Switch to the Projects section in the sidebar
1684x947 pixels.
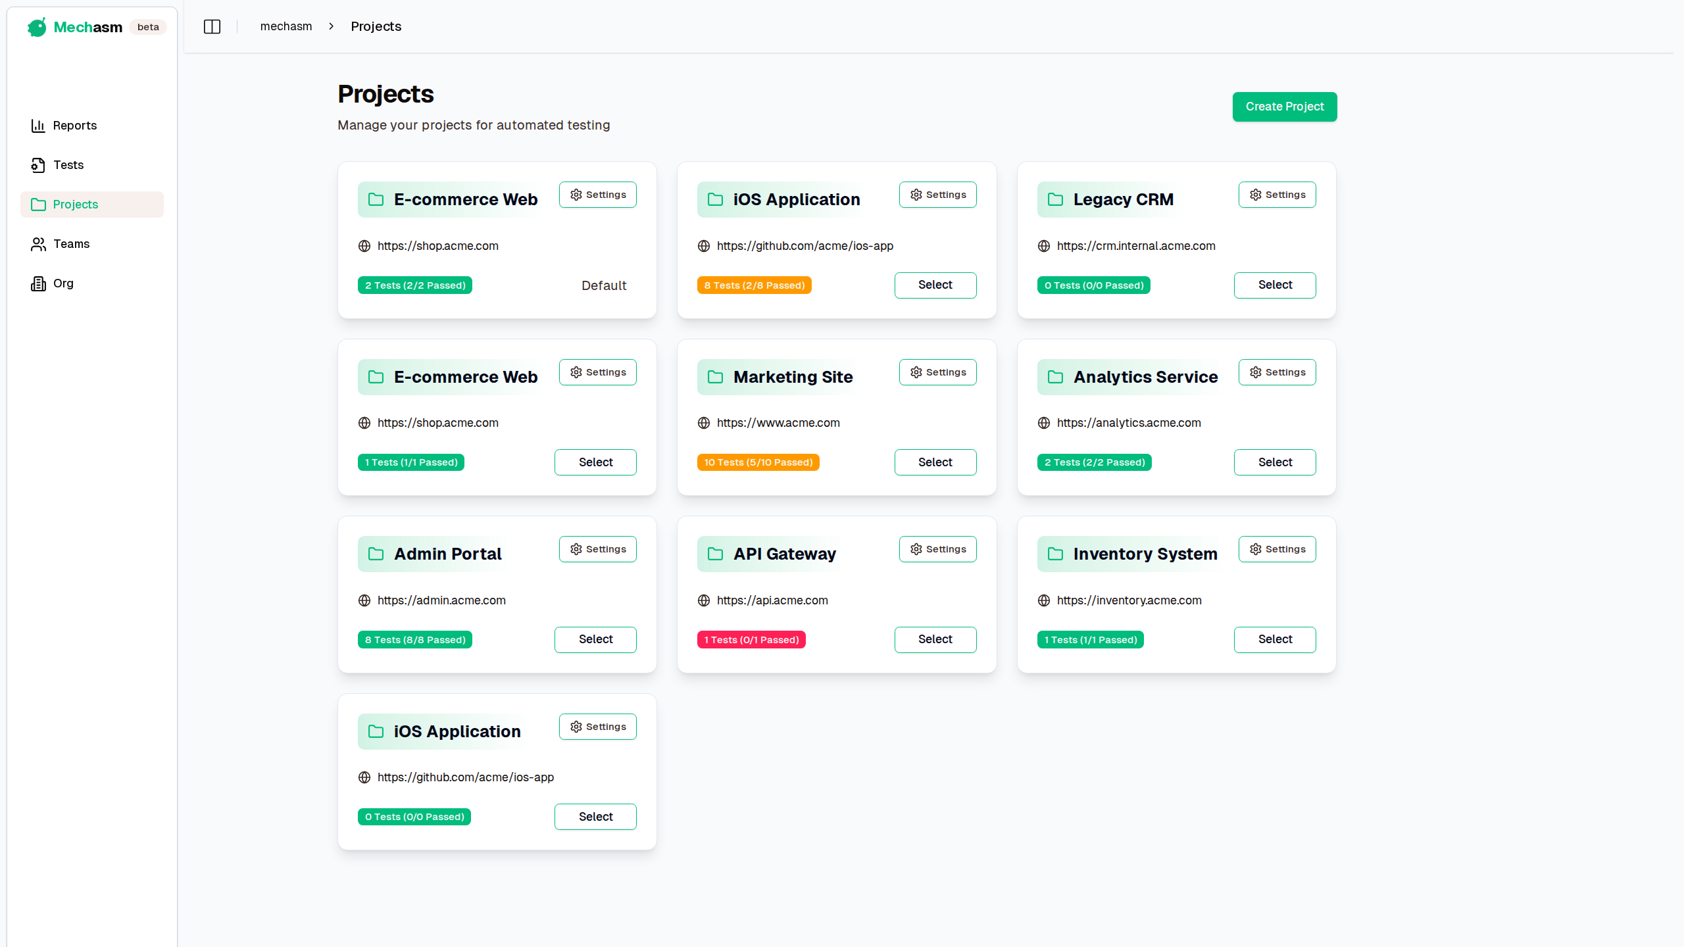click(74, 204)
